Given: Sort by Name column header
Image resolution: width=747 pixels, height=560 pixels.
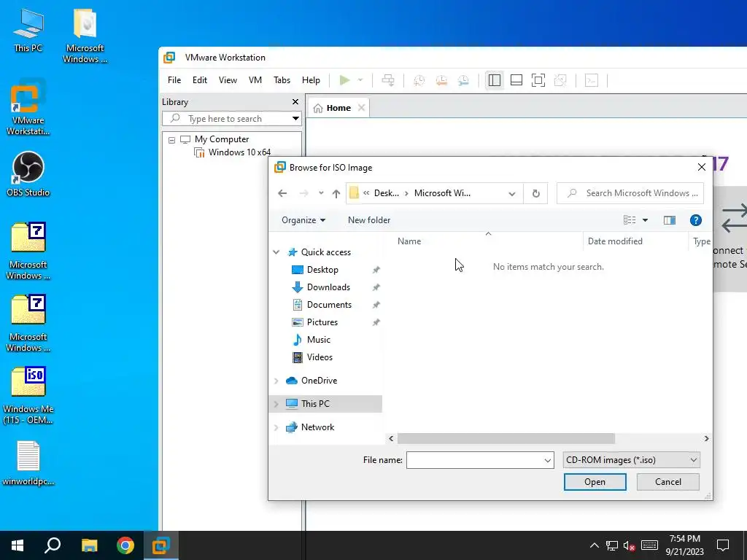Looking at the screenshot, I should click(409, 241).
